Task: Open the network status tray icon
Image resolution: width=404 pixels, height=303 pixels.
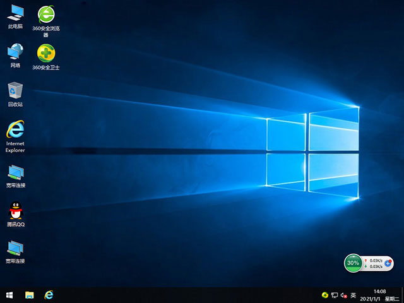Action: coord(334,295)
